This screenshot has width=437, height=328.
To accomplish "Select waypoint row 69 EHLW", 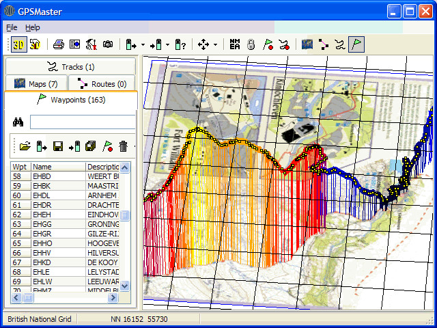I will pyautogui.click(x=66, y=282).
